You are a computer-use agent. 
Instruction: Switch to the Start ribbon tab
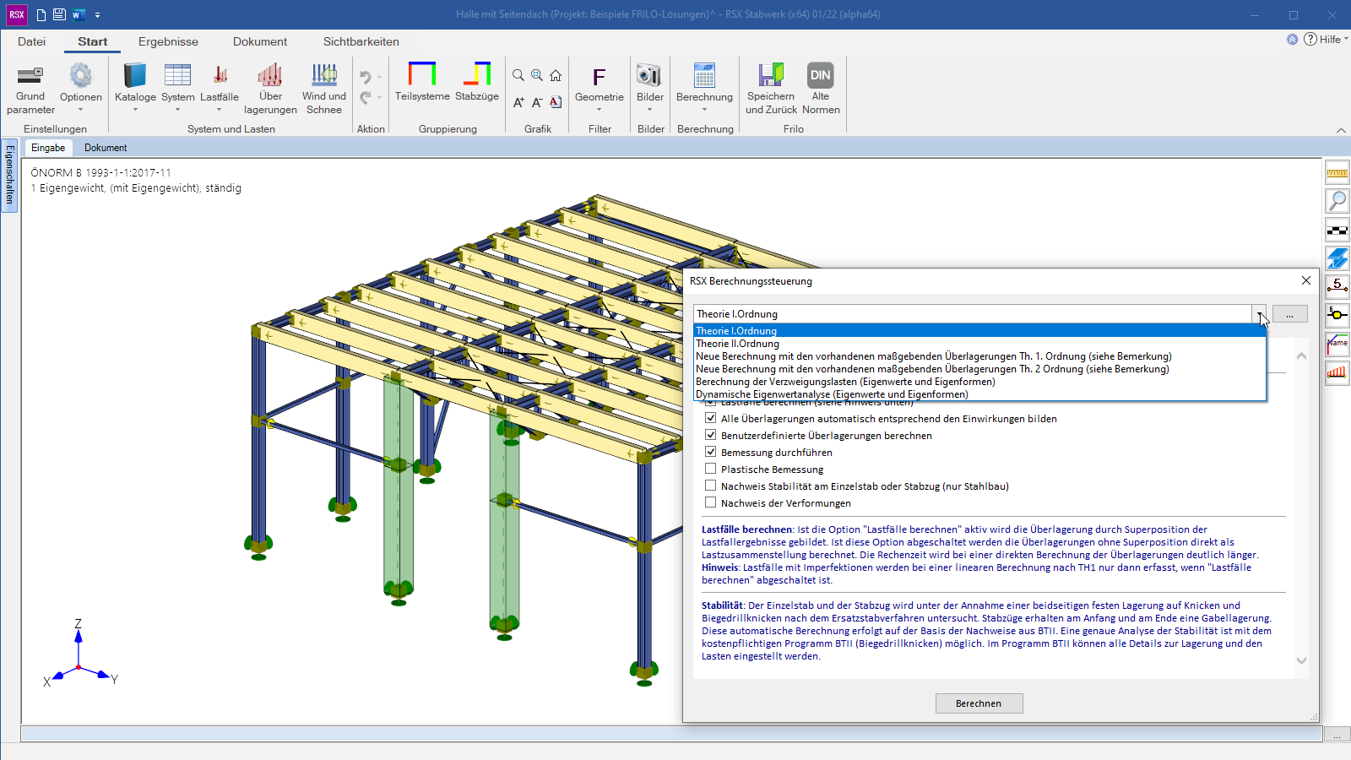point(93,41)
